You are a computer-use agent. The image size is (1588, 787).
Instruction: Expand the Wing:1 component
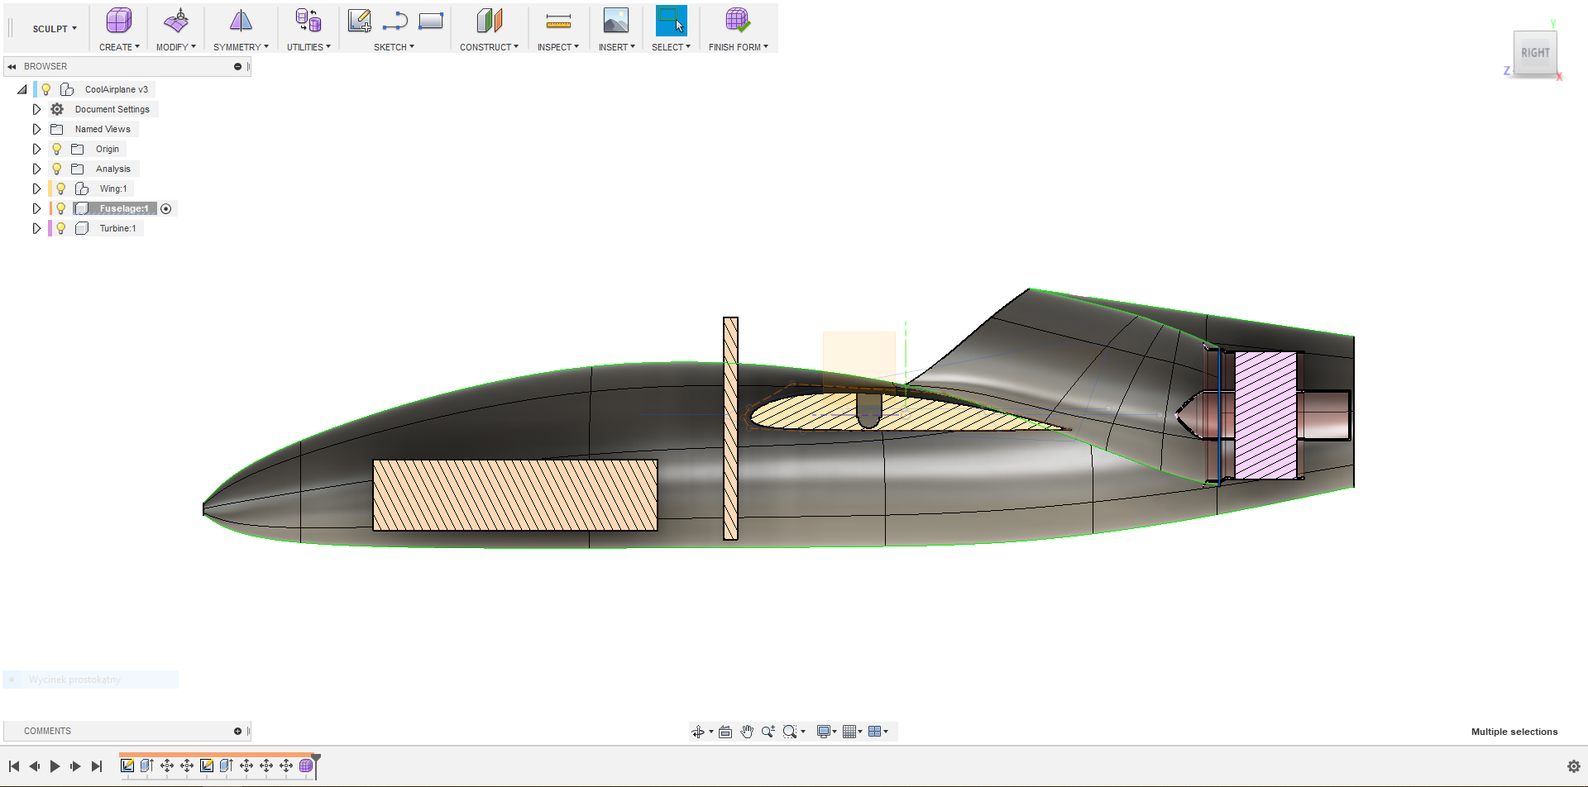36,188
